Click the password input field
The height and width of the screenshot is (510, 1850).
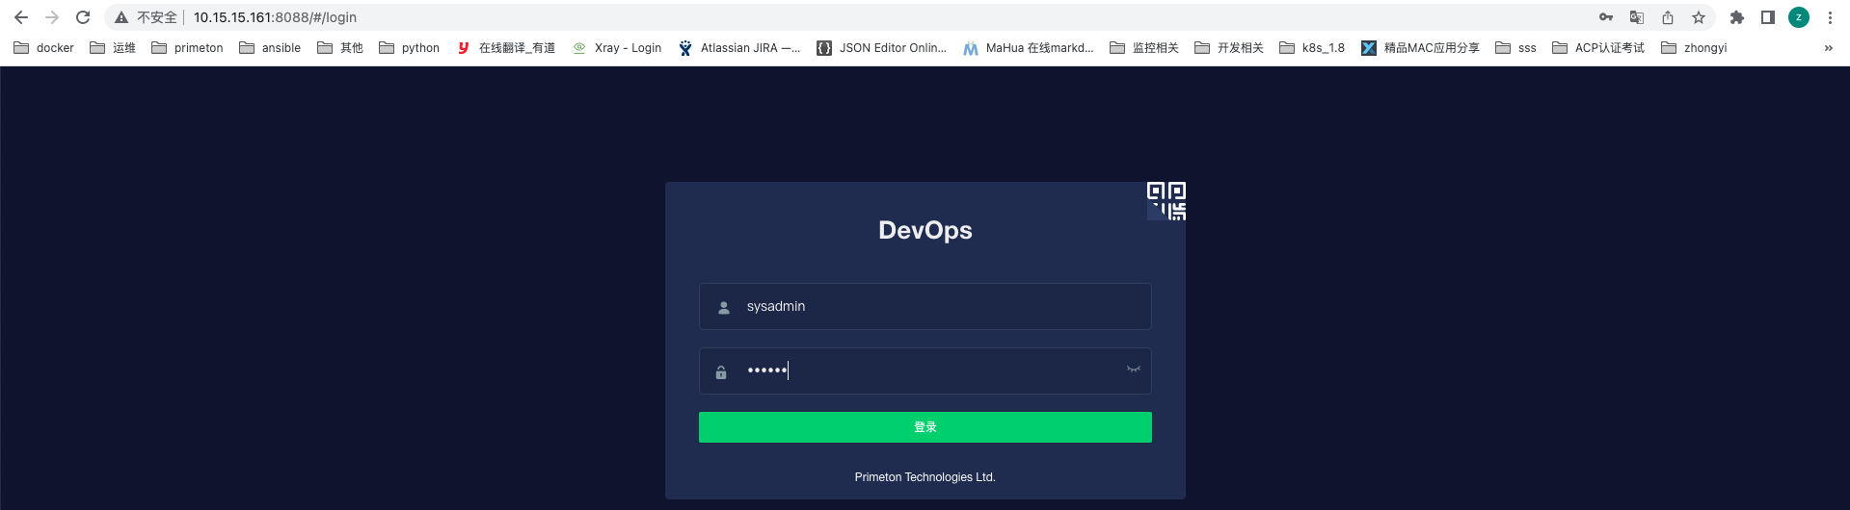pyautogui.click(x=925, y=370)
